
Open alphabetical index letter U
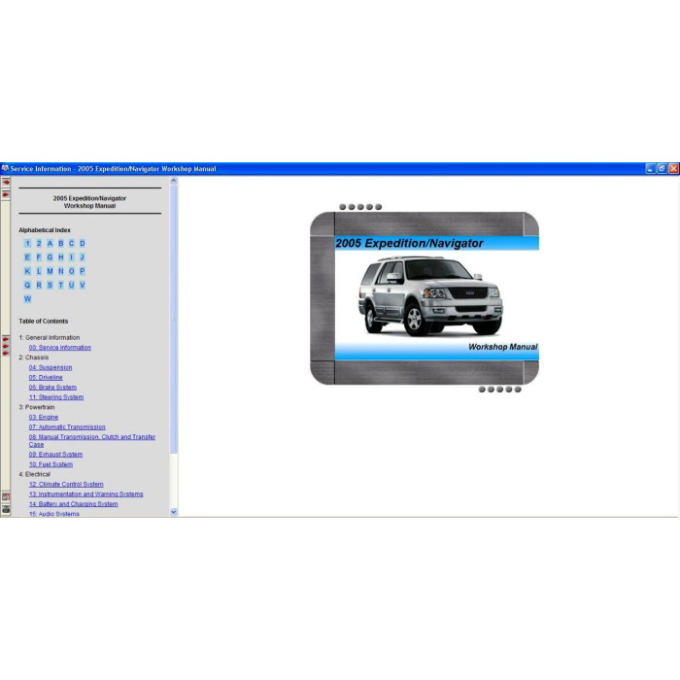pyautogui.click(x=72, y=285)
